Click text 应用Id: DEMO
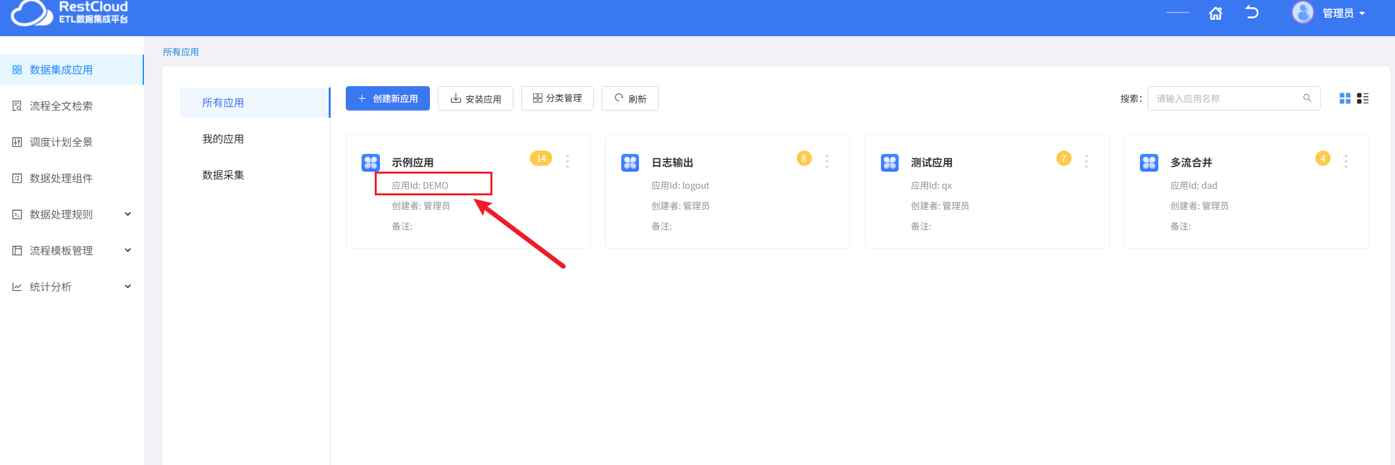Viewport: 1395px width, 465px height. click(420, 185)
